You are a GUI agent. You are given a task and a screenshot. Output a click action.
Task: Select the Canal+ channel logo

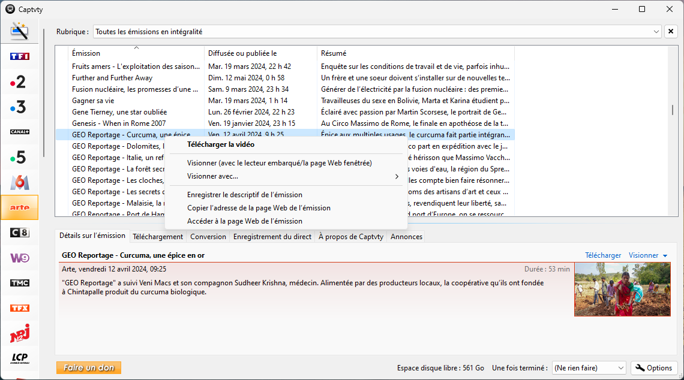[20, 132]
